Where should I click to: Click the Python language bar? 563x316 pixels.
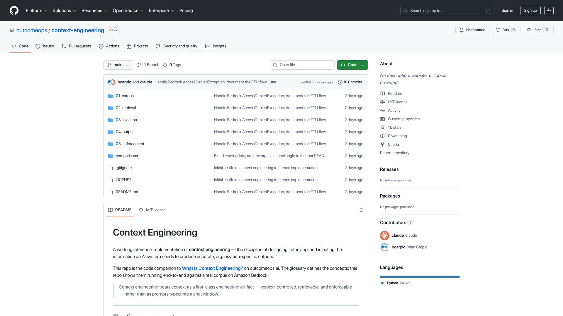click(420, 277)
